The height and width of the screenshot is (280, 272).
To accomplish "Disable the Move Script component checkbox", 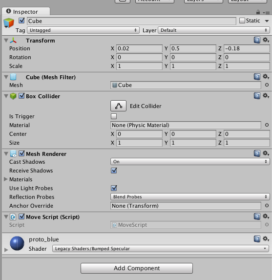I will click(x=21, y=216).
